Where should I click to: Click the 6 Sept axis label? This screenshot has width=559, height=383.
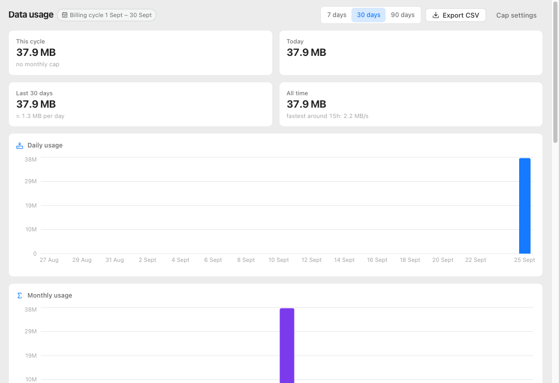(x=213, y=260)
